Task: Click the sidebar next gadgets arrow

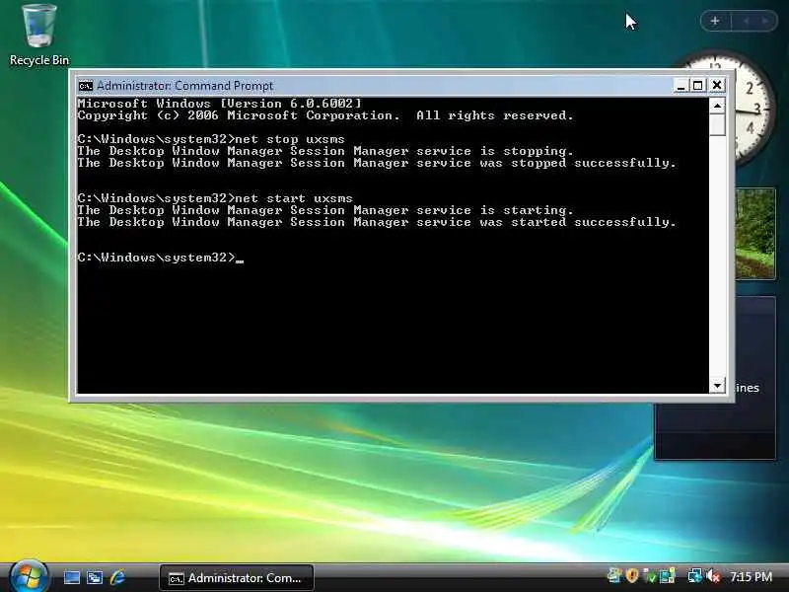Action: (765, 21)
